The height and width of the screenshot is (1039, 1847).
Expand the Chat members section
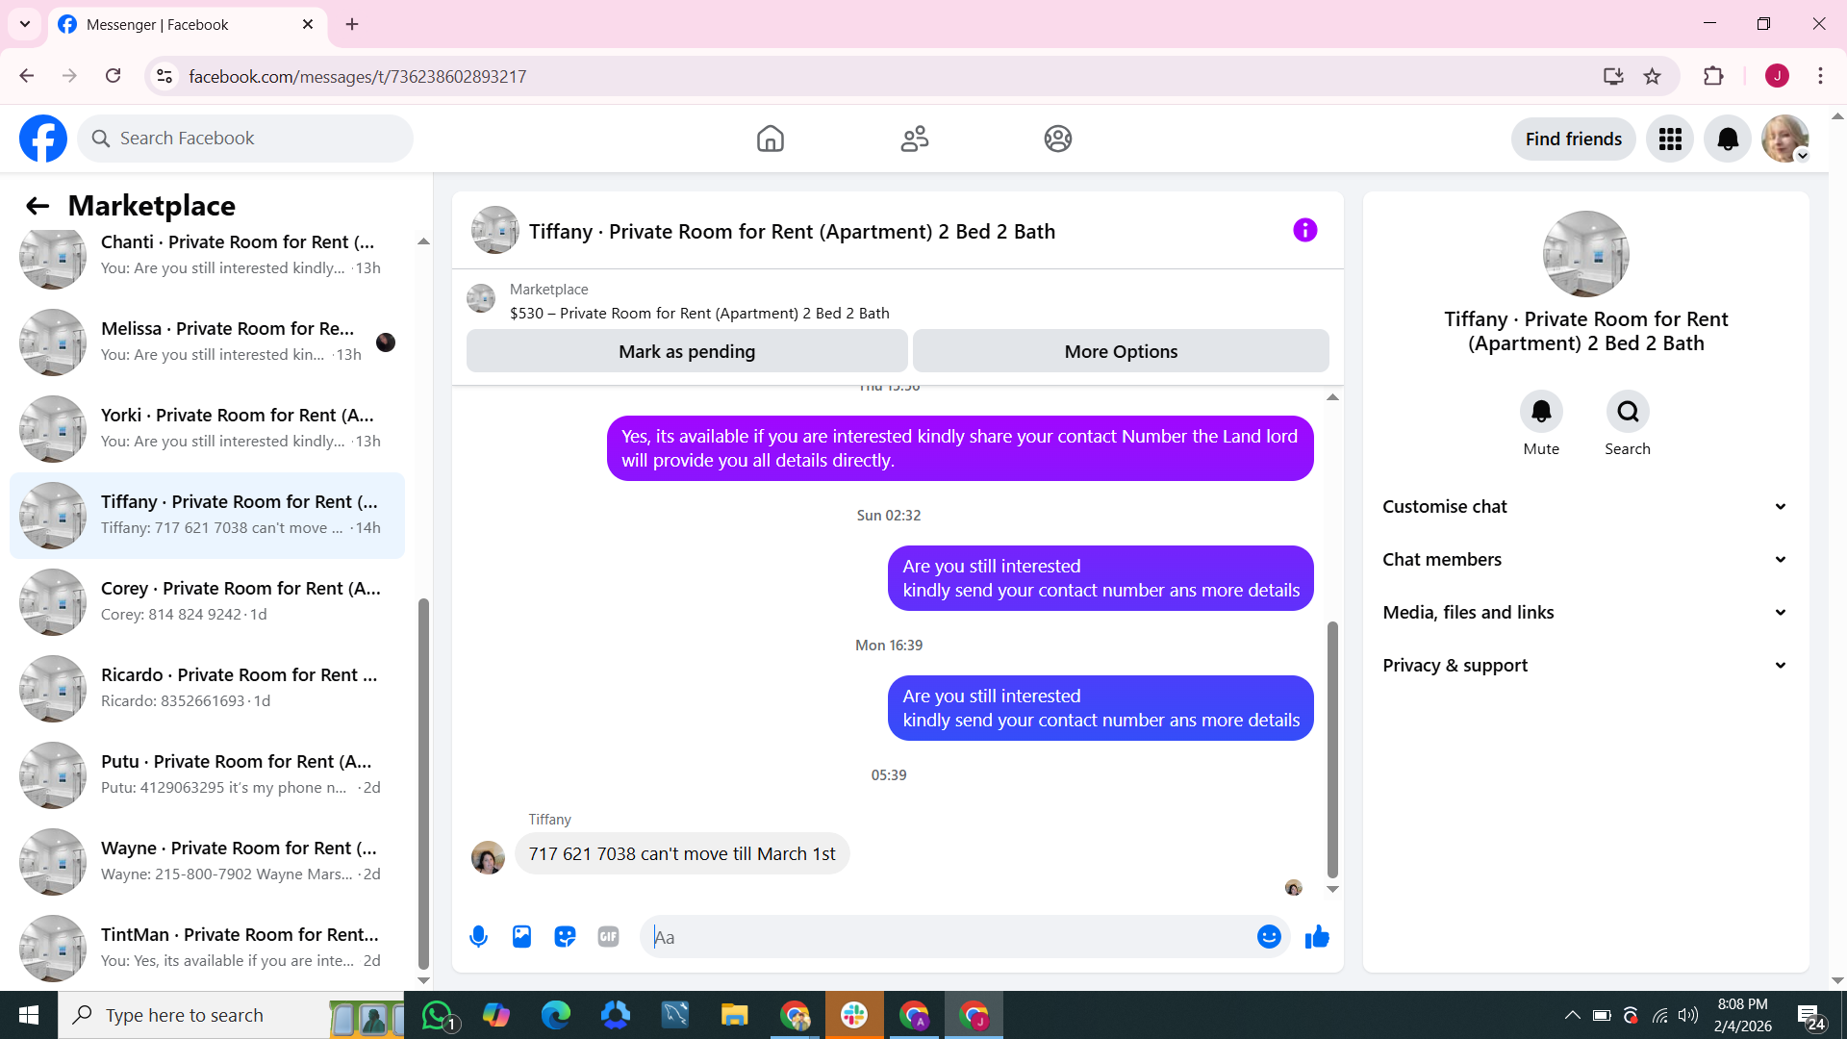1585,559
